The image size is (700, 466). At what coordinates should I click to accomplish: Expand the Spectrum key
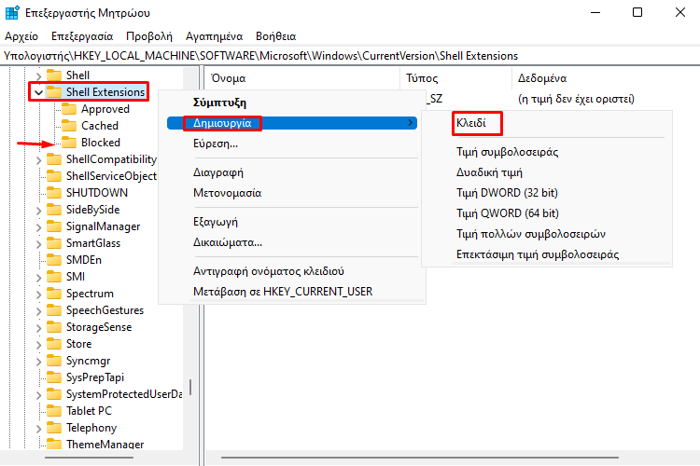click(39, 295)
